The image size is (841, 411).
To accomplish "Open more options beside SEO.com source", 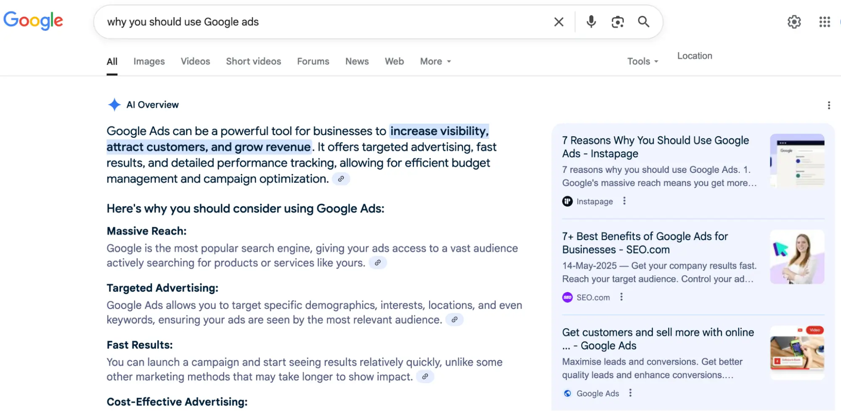I will coord(621,297).
